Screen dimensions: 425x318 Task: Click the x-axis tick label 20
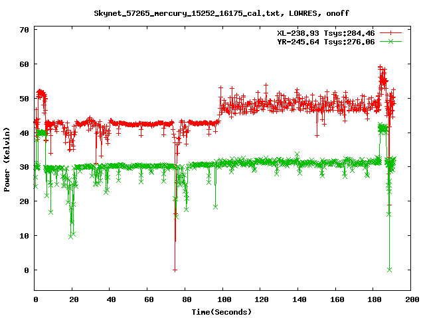coord(74,299)
